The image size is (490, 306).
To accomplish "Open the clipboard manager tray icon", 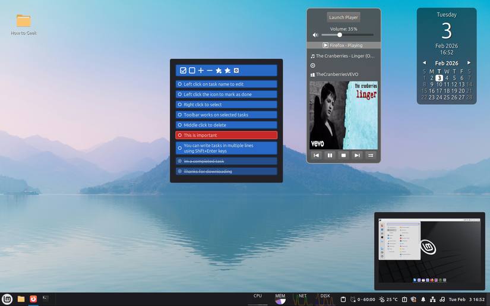I will pyautogui.click(x=343, y=299).
